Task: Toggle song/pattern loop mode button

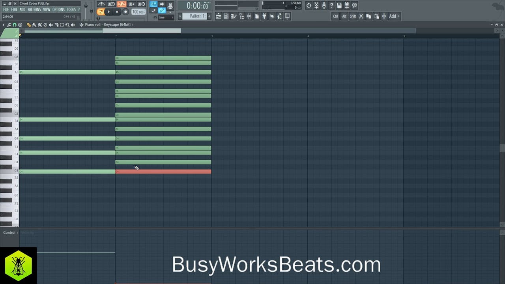Action: pos(101,12)
